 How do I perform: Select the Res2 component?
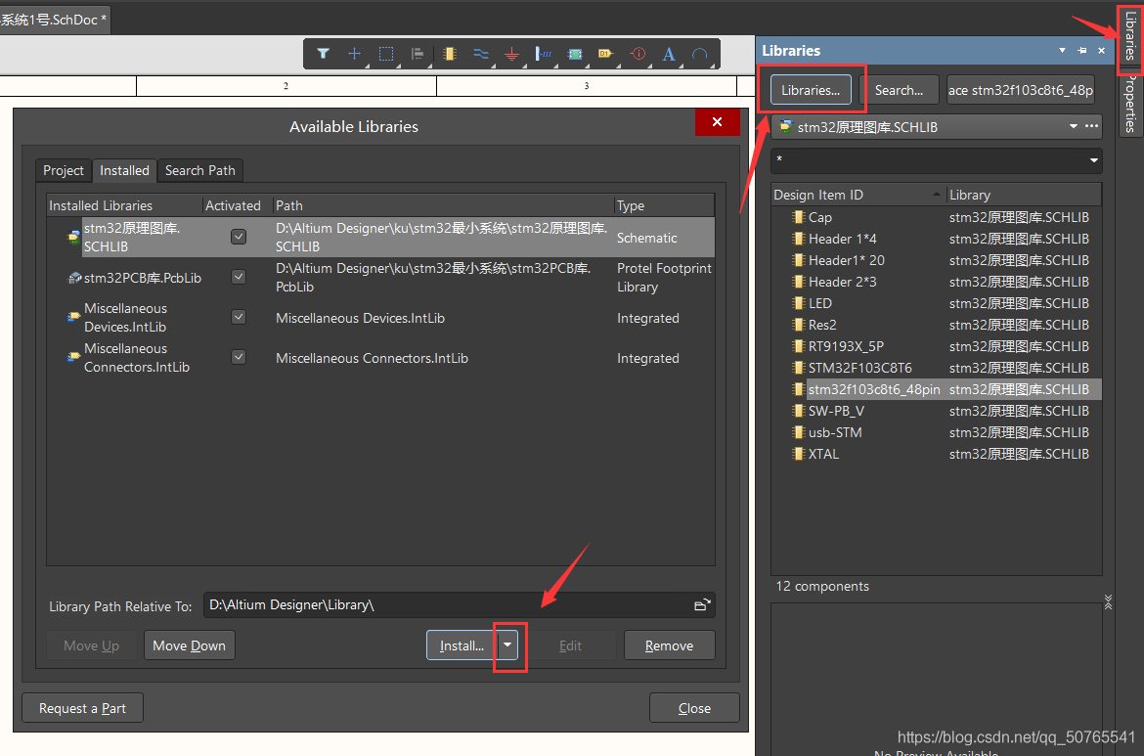(937, 325)
